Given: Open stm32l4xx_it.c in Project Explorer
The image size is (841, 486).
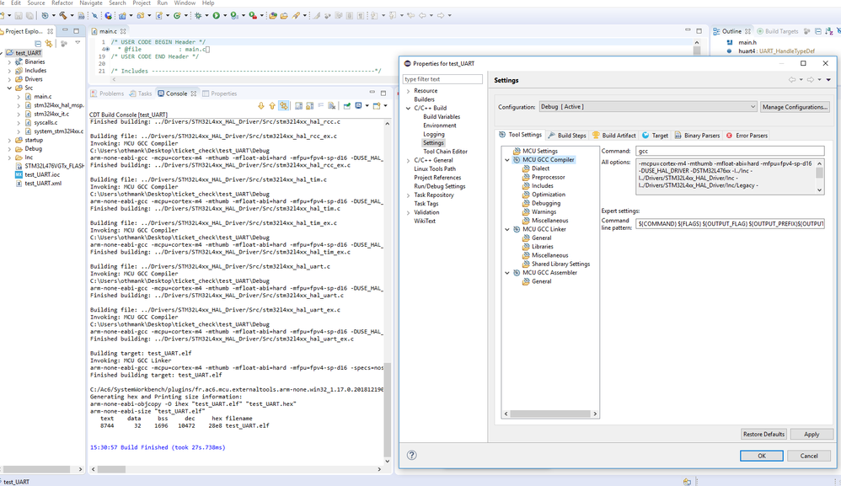Looking at the screenshot, I should coord(51,114).
